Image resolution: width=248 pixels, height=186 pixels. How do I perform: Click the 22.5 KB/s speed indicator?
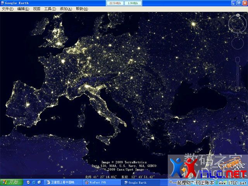(115, 3)
